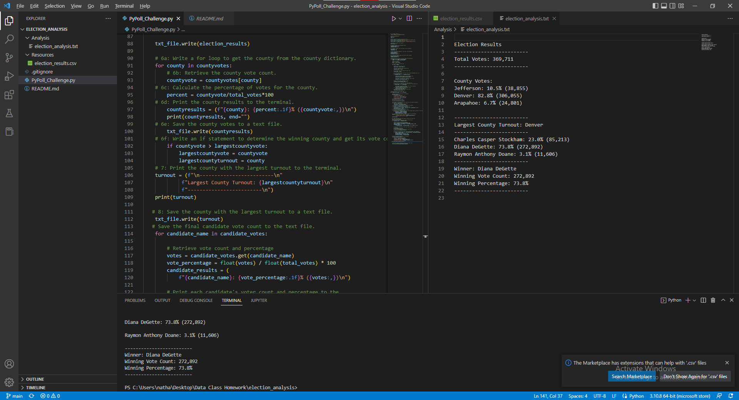
Task: Open the Extensions view
Action: 9,95
